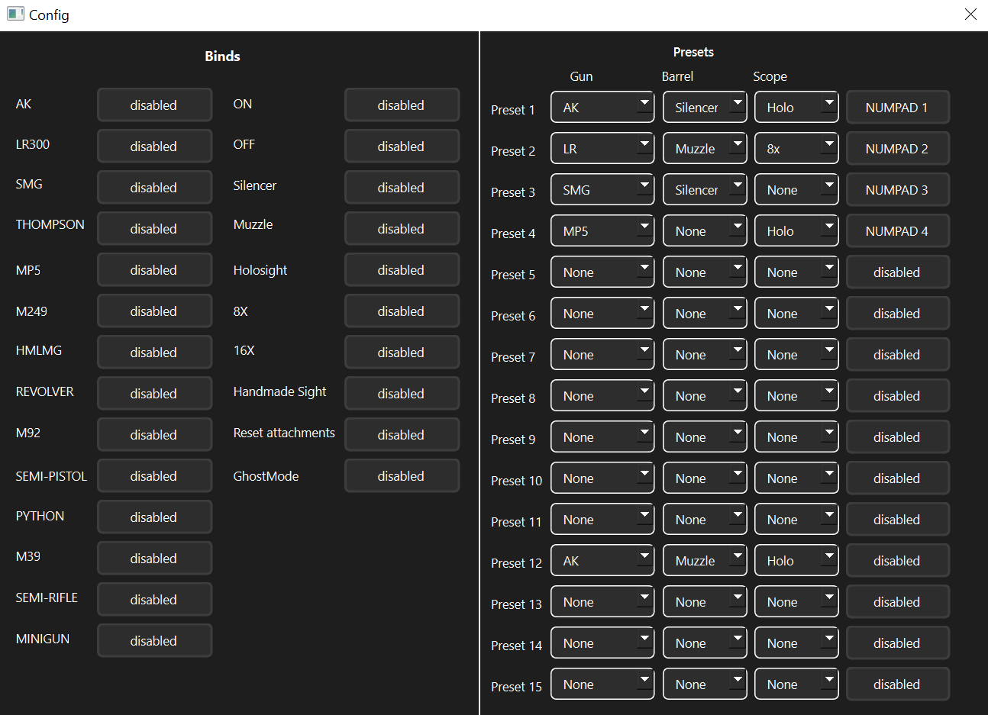
Task: Click the Handmade Sight bind button
Action: point(402,393)
